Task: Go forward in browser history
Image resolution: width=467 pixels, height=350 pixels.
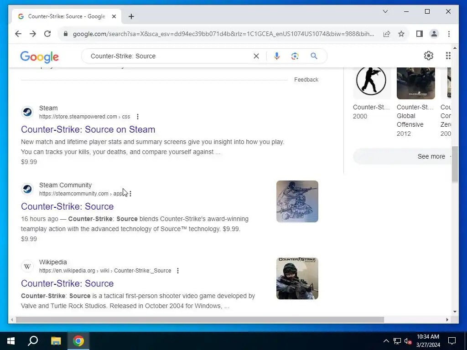Action: click(33, 34)
